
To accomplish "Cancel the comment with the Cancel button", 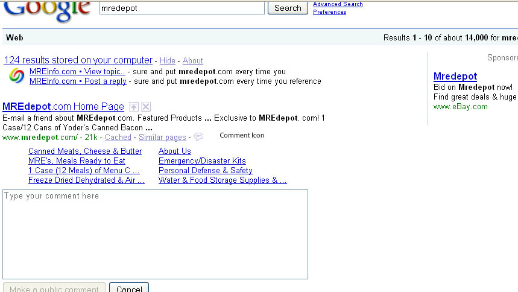I will click(x=129, y=288).
